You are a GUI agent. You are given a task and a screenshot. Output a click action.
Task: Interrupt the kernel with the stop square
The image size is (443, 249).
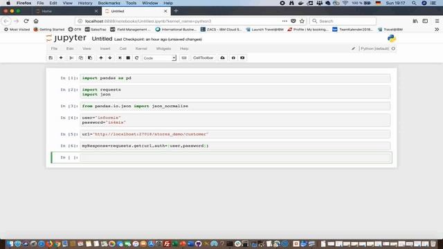[128, 58]
